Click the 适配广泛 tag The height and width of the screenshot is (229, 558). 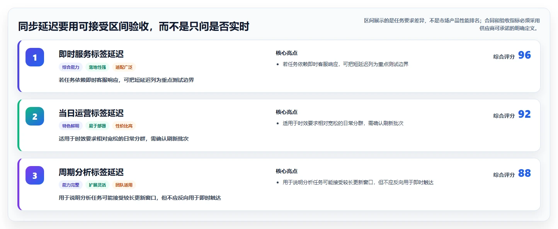(x=124, y=67)
